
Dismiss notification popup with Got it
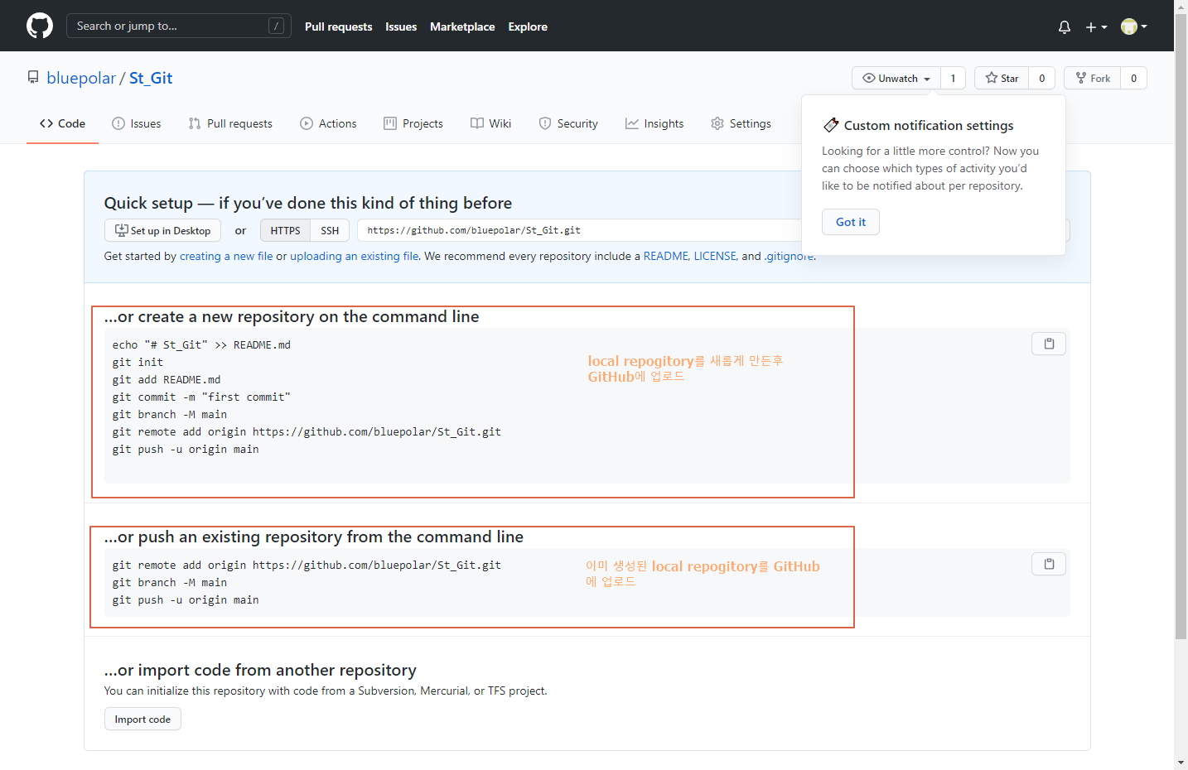(851, 222)
